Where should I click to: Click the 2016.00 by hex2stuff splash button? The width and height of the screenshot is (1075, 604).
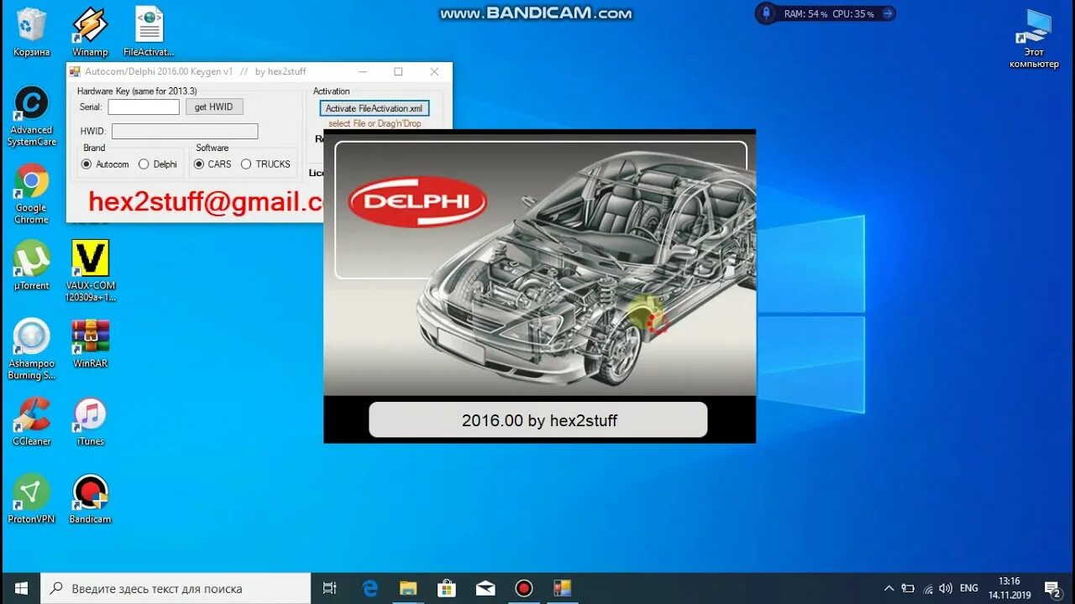(x=538, y=419)
